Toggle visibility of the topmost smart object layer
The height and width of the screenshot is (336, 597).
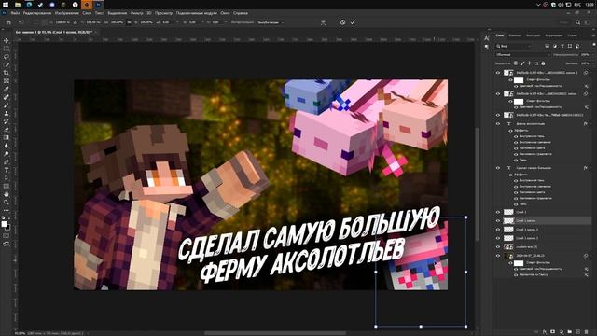[x=498, y=73]
